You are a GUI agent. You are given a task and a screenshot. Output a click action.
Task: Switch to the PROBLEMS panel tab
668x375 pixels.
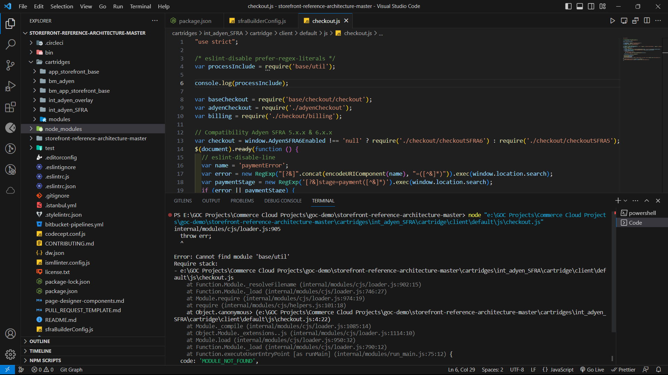pyautogui.click(x=242, y=201)
